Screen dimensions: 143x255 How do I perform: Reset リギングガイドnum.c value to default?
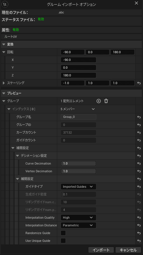[139, 202]
